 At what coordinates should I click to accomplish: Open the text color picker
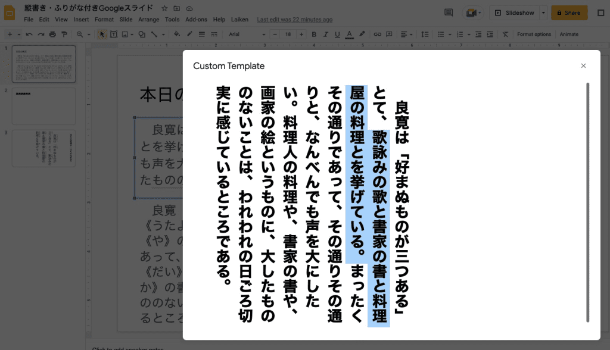349,35
